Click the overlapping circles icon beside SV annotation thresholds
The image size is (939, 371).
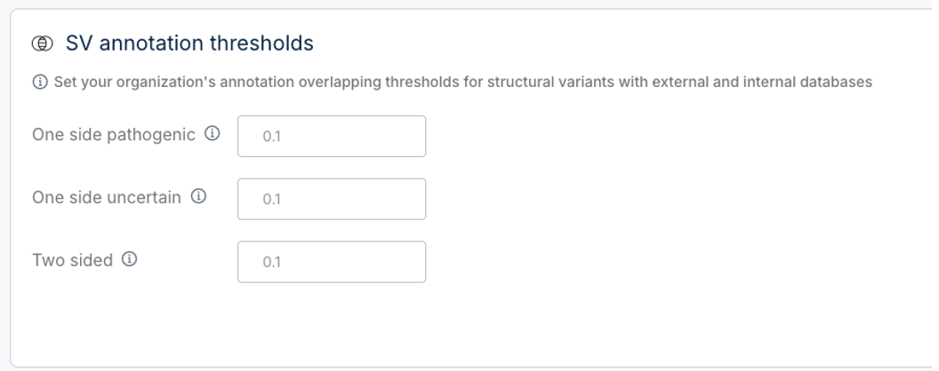(x=42, y=43)
